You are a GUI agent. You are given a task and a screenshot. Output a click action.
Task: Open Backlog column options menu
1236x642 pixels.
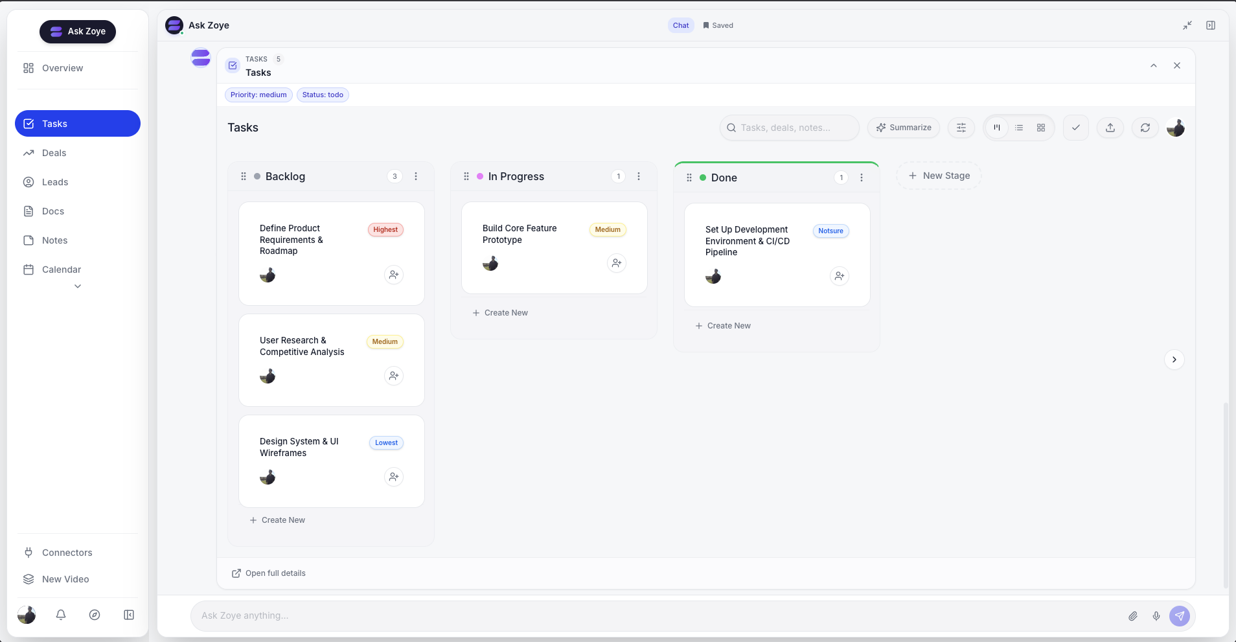point(416,176)
